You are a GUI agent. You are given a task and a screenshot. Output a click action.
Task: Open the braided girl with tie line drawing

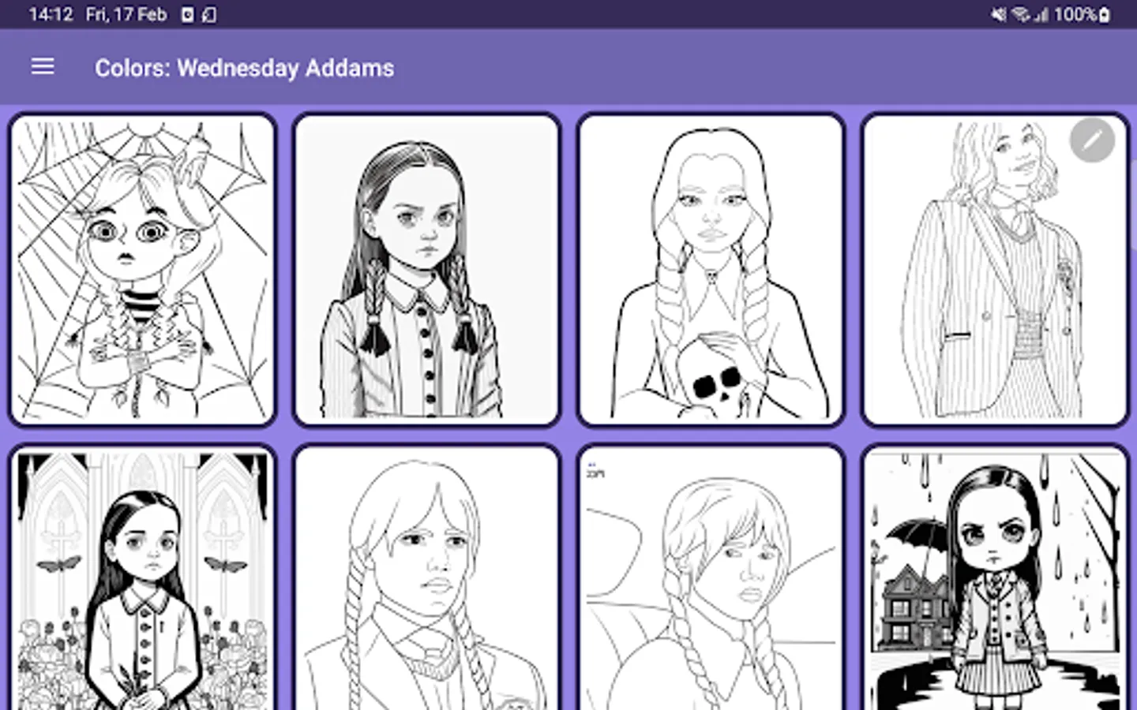tap(426, 577)
